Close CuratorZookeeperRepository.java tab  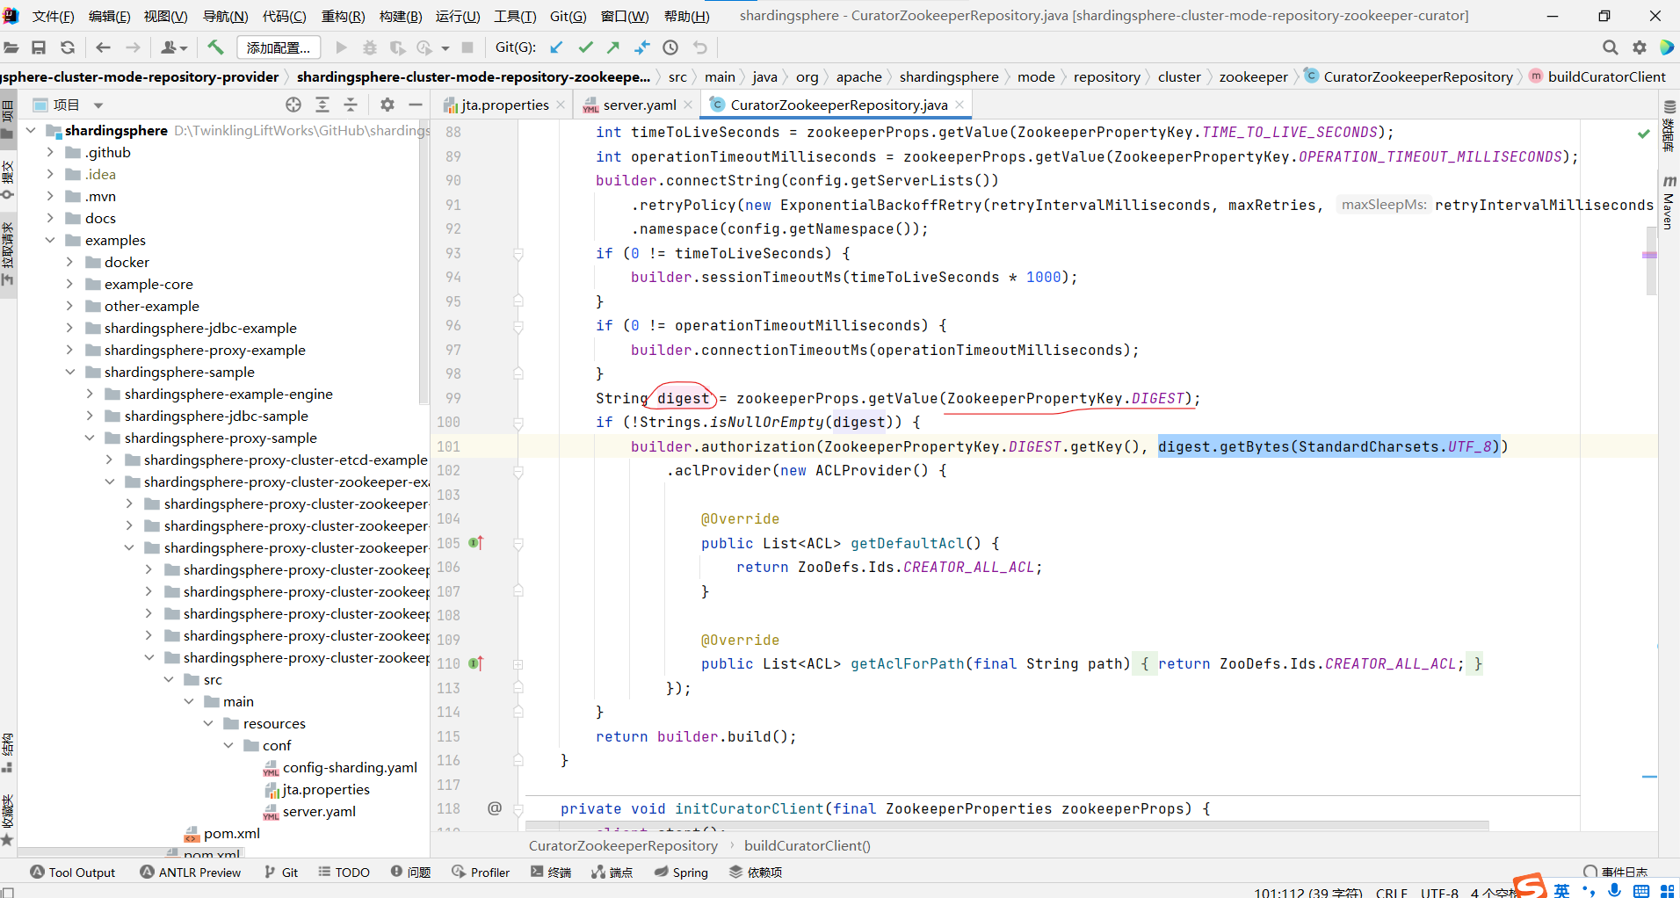pos(959,104)
